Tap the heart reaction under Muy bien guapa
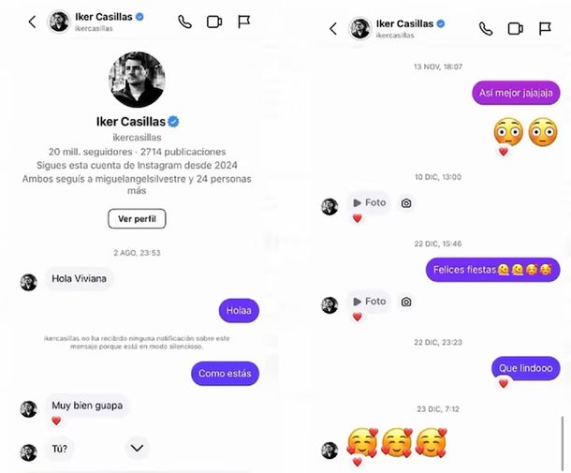This screenshot has height=473, width=571. coord(56,421)
